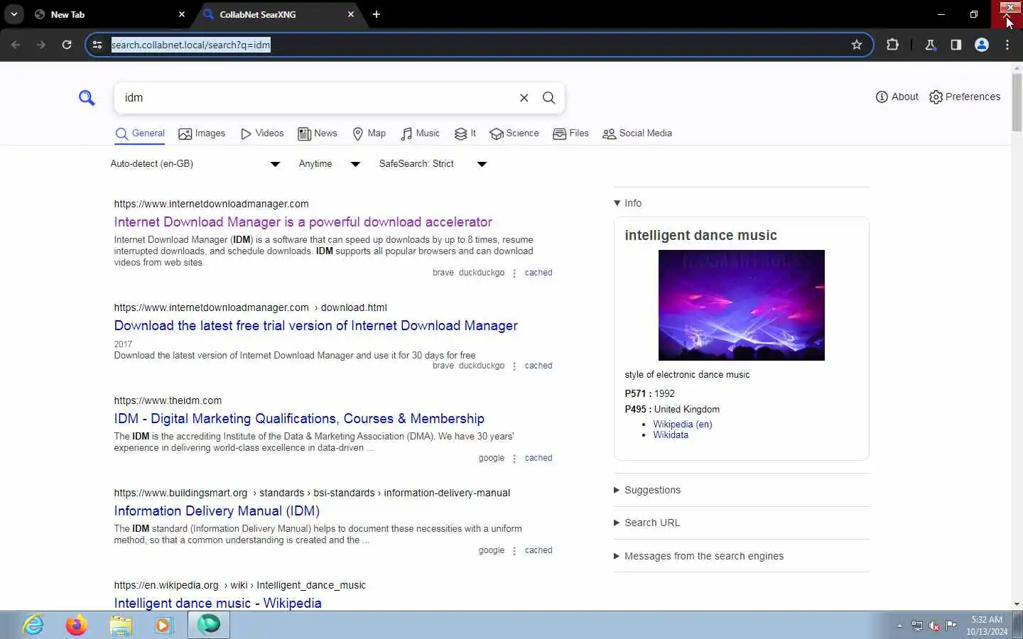Switch to the Files tab

pos(571,133)
